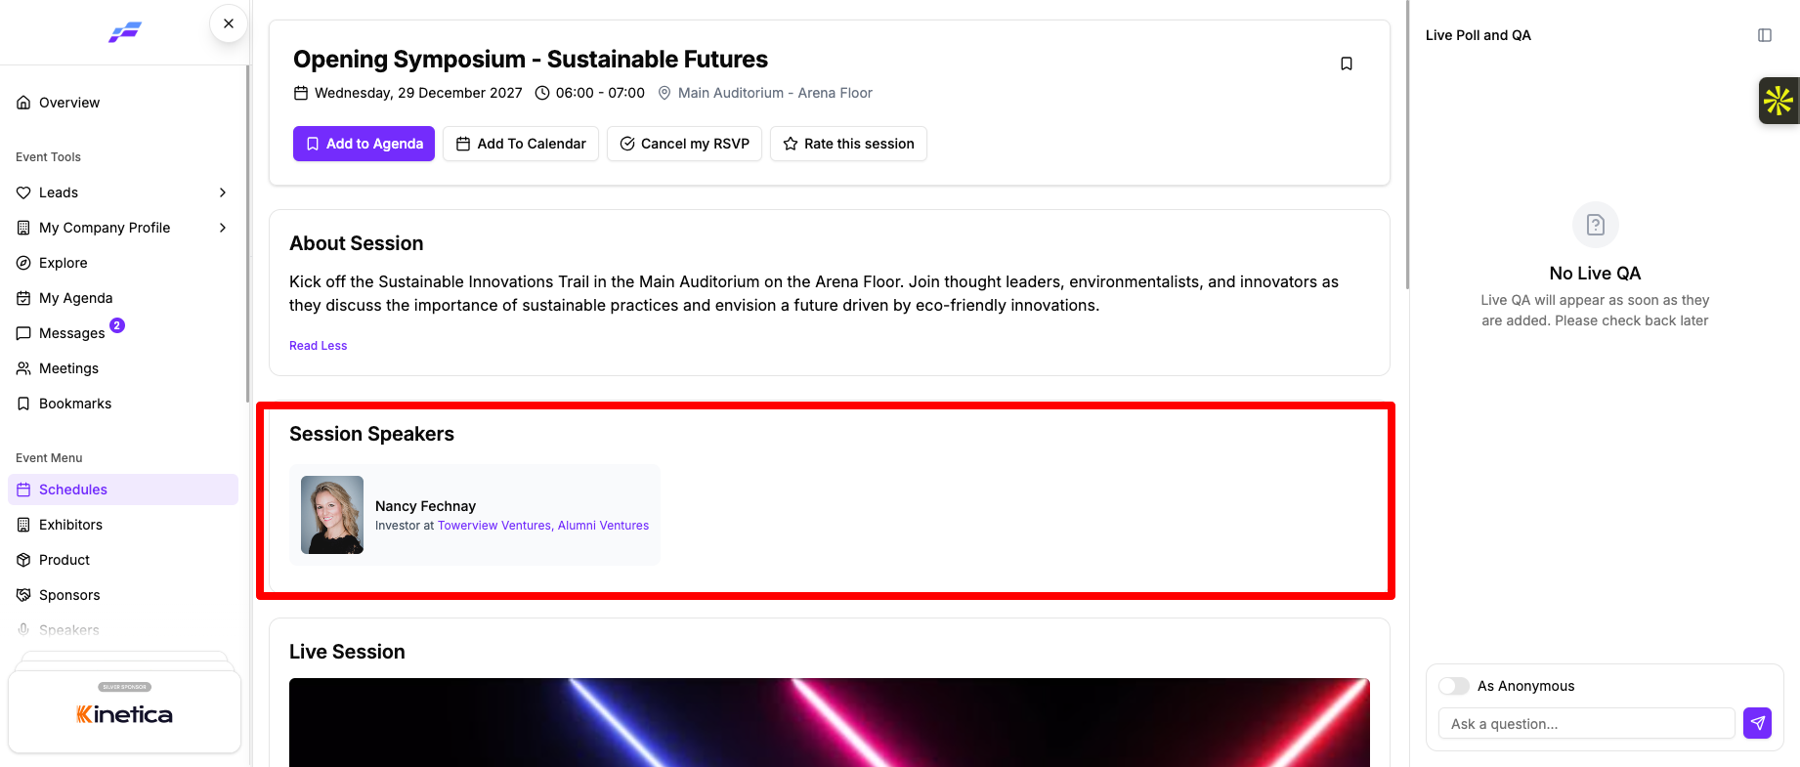Go to the Exhibitors page

click(123, 525)
